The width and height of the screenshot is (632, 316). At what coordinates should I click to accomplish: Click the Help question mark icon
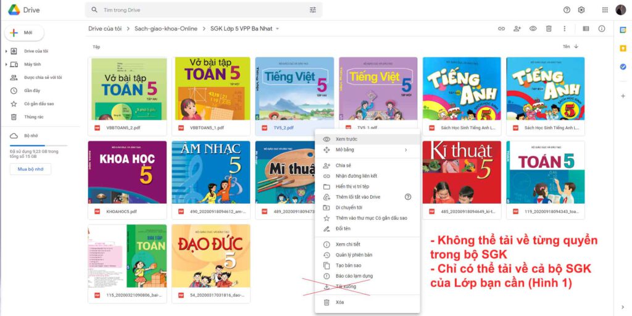click(567, 10)
